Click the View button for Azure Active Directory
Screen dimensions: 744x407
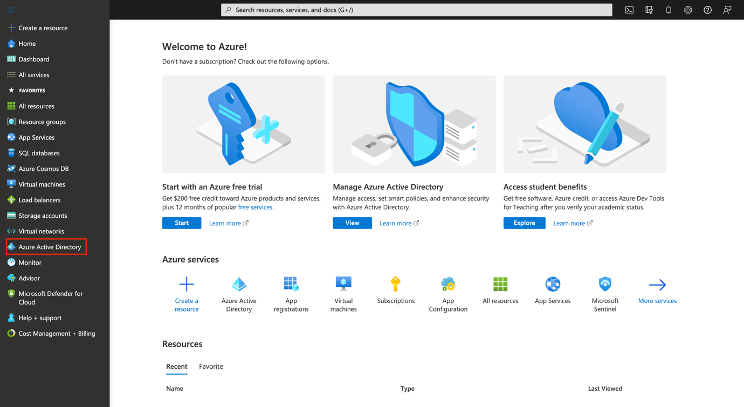[x=352, y=223]
